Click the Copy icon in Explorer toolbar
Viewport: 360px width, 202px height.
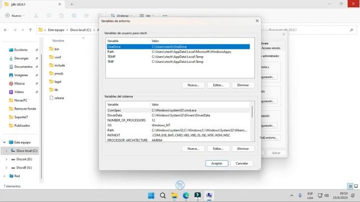[x=49, y=16]
